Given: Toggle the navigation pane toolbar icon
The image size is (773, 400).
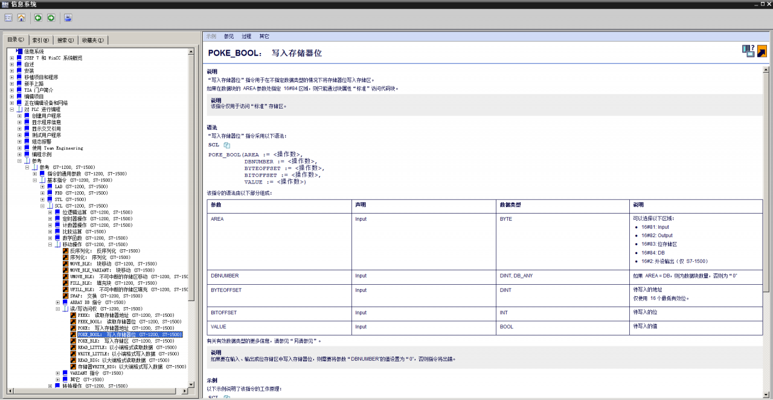Looking at the screenshot, I should (x=8, y=18).
